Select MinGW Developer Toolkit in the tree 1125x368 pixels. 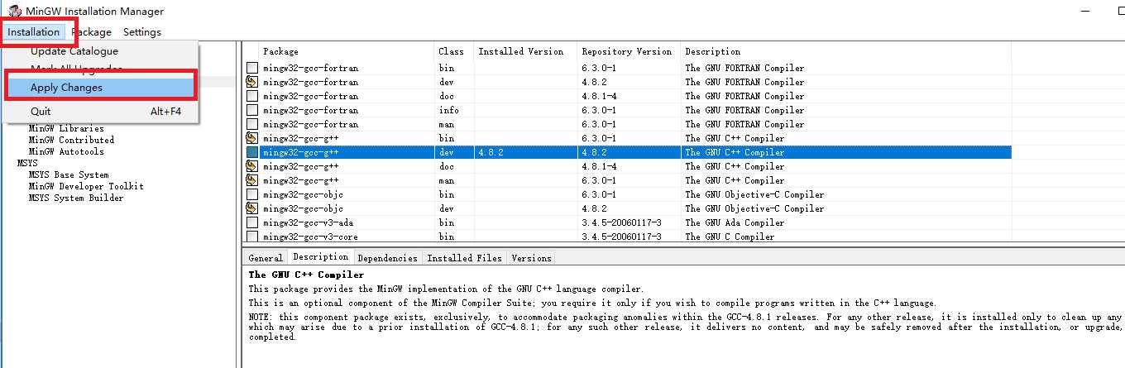click(86, 186)
